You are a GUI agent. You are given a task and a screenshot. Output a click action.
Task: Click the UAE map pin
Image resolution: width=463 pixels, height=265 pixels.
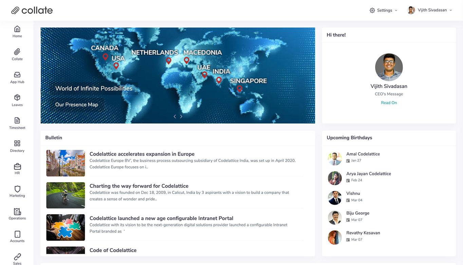(204, 75)
